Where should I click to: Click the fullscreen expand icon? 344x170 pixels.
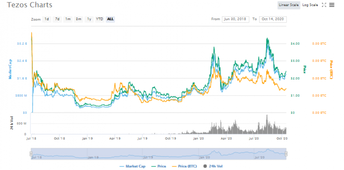tap(324, 5)
